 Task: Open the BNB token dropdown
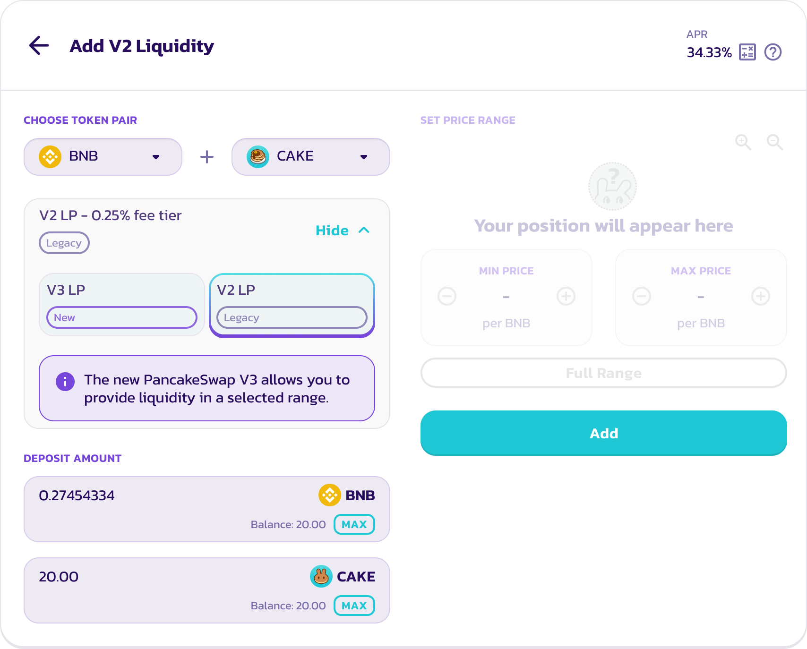103,156
